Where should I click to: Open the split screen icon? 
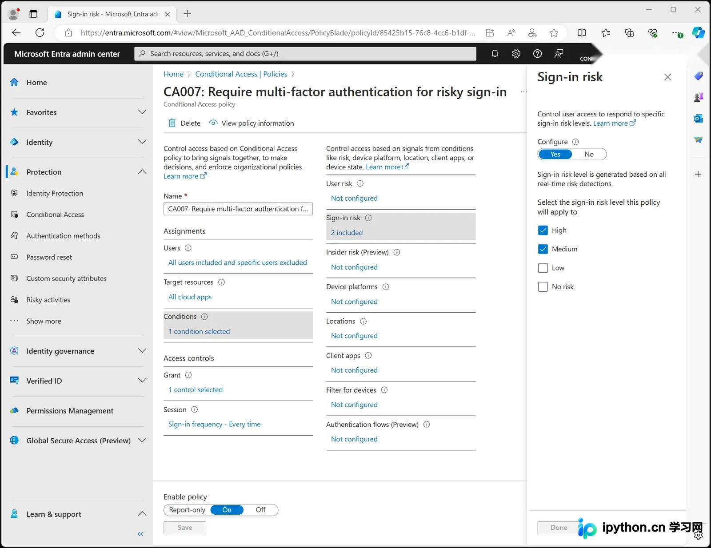click(582, 32)
